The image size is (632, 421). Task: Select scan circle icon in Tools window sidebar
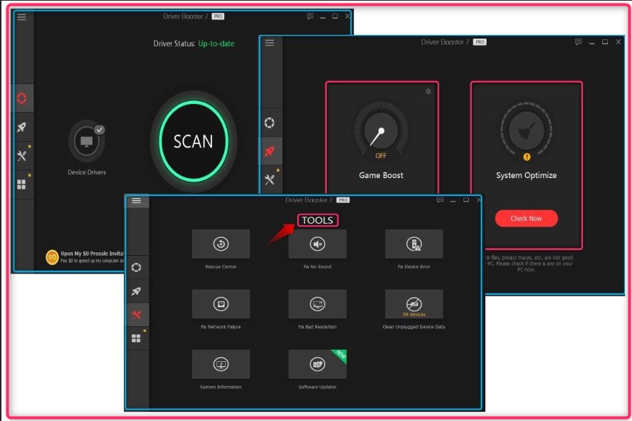click(136, 267)
